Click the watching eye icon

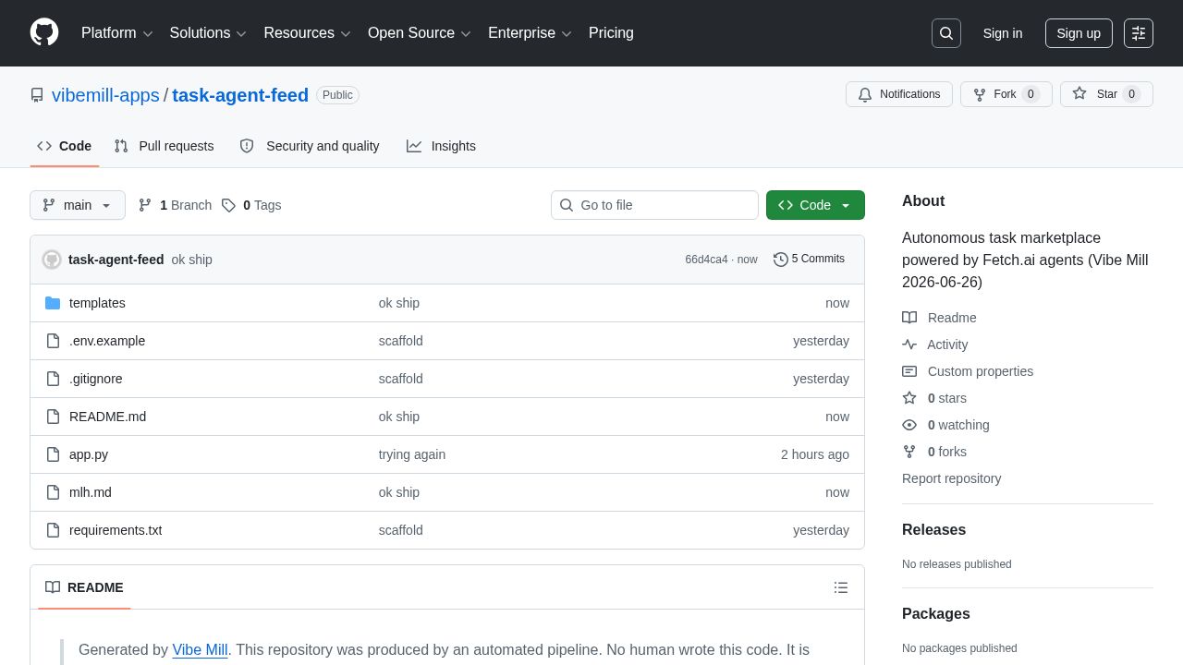click(909, 425)
